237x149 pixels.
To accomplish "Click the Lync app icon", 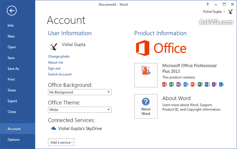I will (x=221, y=84).
